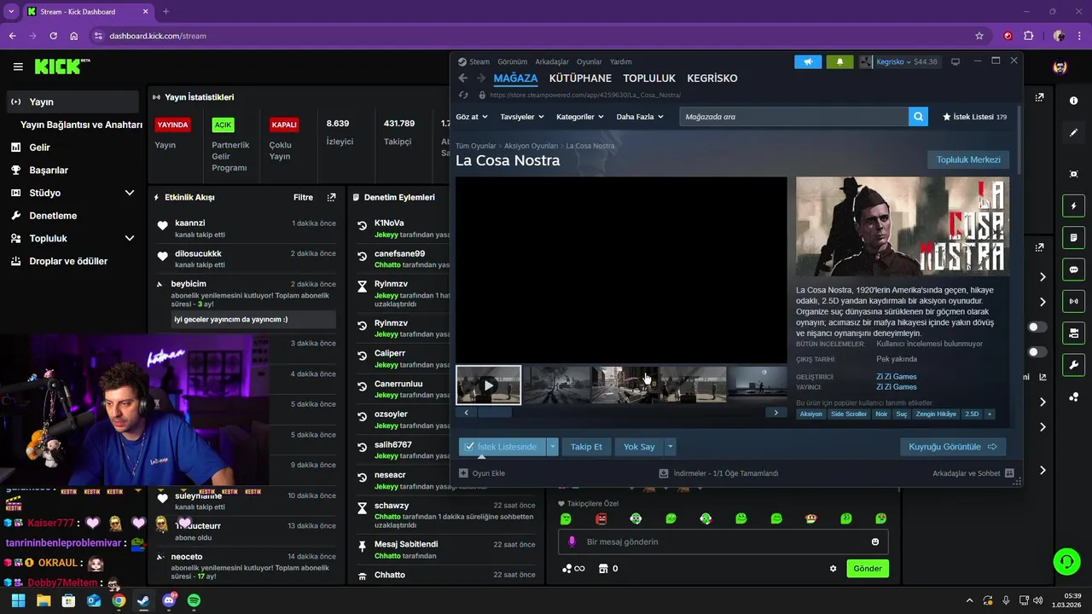Bookmark this page with the star icon

pyautogui.click(x=979, y=36)
